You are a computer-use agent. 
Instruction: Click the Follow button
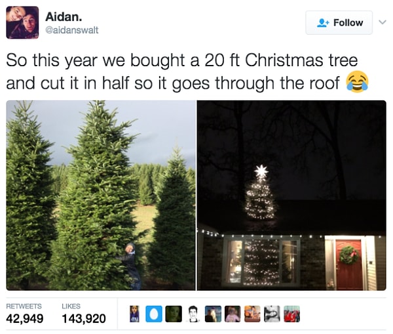(339, 22)
